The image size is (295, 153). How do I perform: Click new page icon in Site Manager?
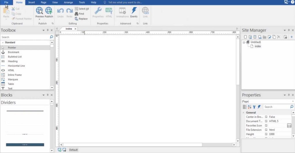pos(245,37)
